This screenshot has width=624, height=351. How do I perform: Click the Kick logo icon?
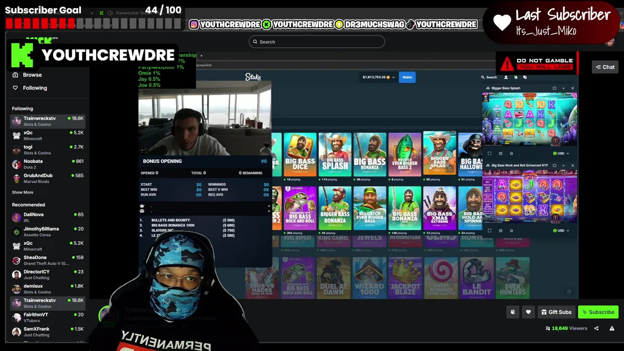coord(22,55)
